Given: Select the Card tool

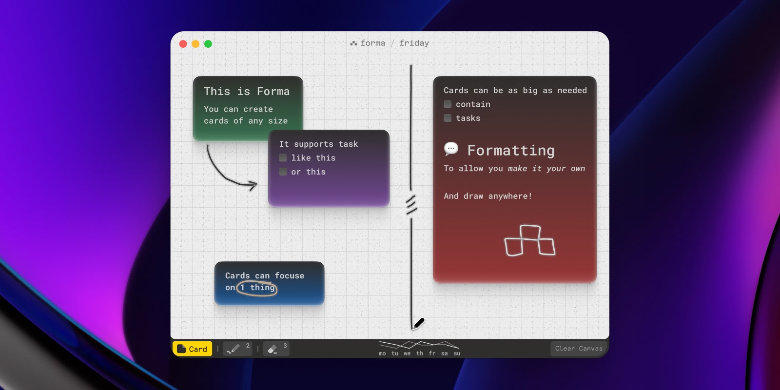Looking at the screenshot, I should coord(193,349).
